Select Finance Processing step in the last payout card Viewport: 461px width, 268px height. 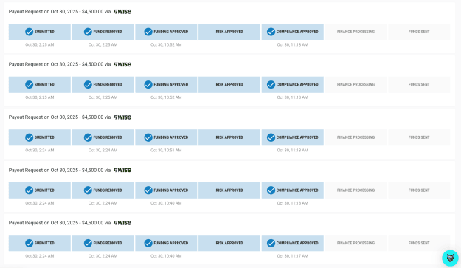tap(356, 243)
